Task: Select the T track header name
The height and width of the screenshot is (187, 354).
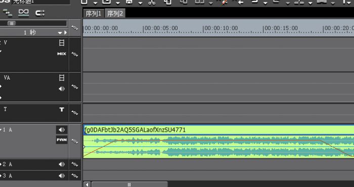Action: coord(5,109)
